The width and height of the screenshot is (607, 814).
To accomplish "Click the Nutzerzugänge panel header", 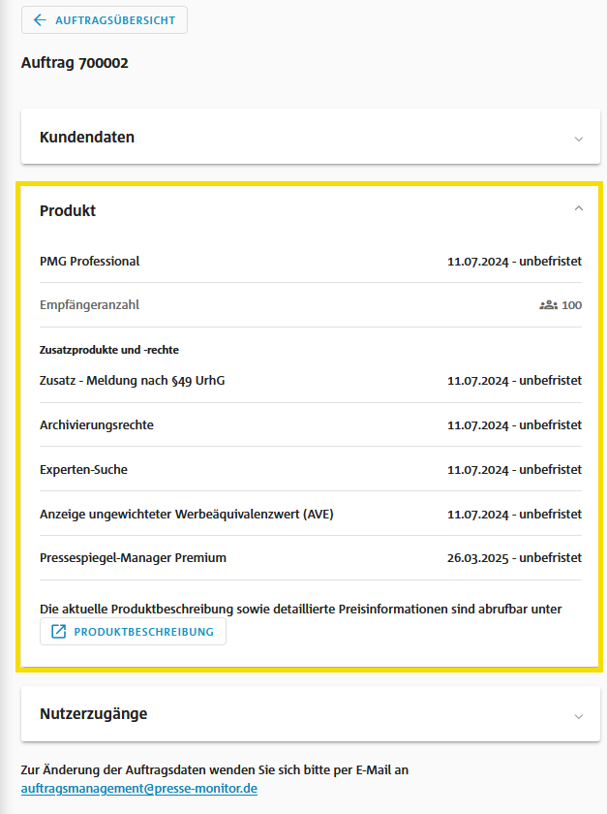I will [94, 714].
